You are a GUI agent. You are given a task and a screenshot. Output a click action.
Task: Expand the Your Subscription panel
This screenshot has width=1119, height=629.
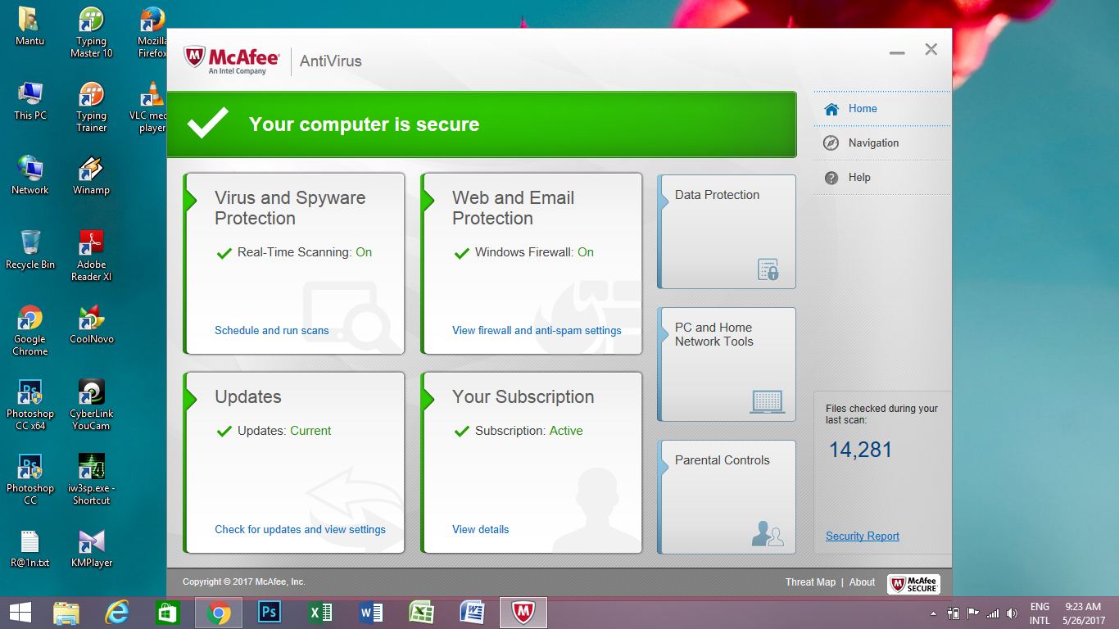point(429,398)
